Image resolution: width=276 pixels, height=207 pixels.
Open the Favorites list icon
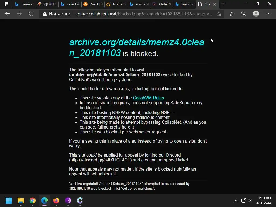click(232, 14)
